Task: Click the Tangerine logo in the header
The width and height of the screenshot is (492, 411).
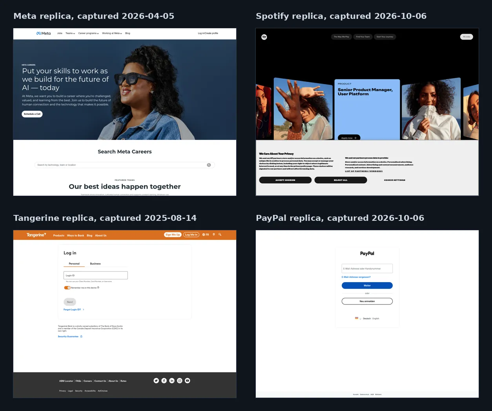Action: tap(36, 235)
